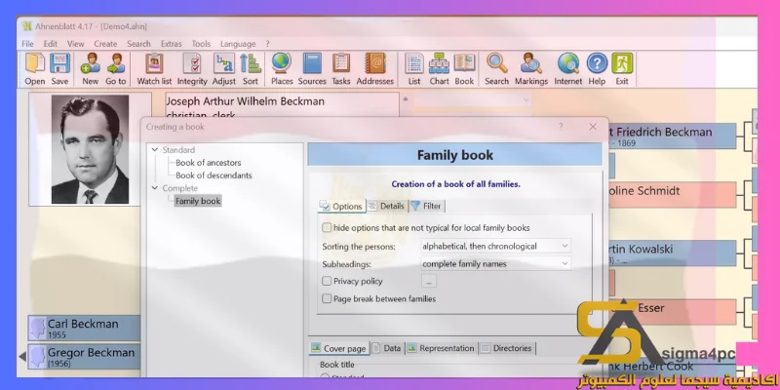Viewport: 780px width, 390px height.
Task: Click the Schmidt ancestor box
Action: click(x=672, y=194)
